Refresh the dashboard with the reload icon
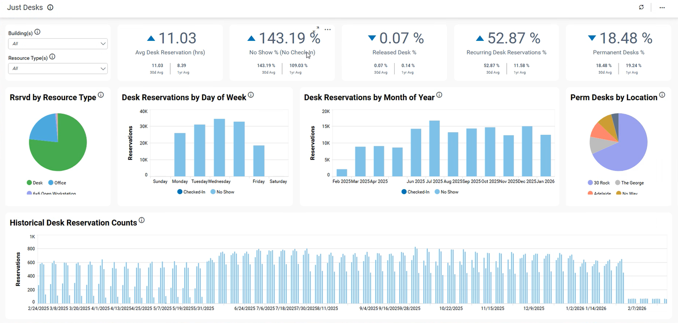This screenshot has height=323, width=678. tap(641, 7)
